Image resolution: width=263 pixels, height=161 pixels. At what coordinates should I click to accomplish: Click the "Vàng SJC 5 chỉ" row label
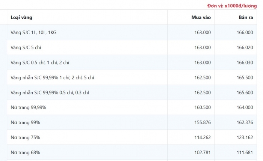tap(26, 48)
